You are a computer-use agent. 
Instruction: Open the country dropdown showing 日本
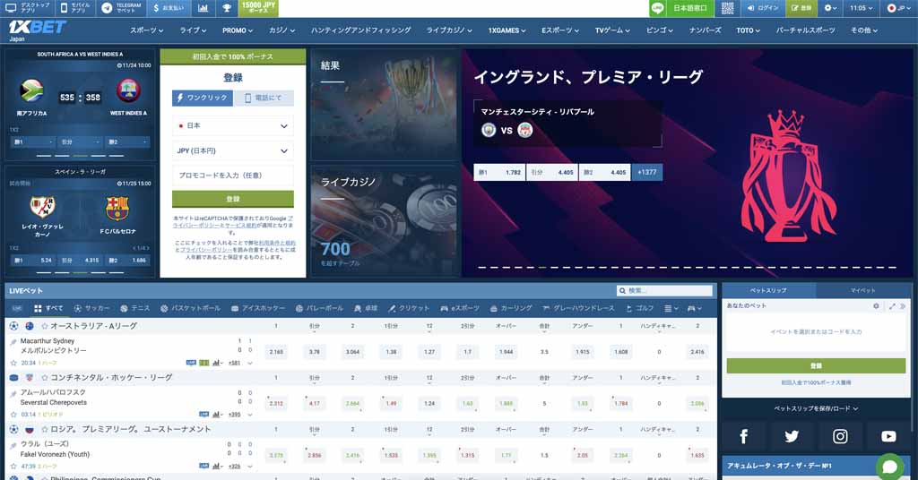[x=232, y=125]
